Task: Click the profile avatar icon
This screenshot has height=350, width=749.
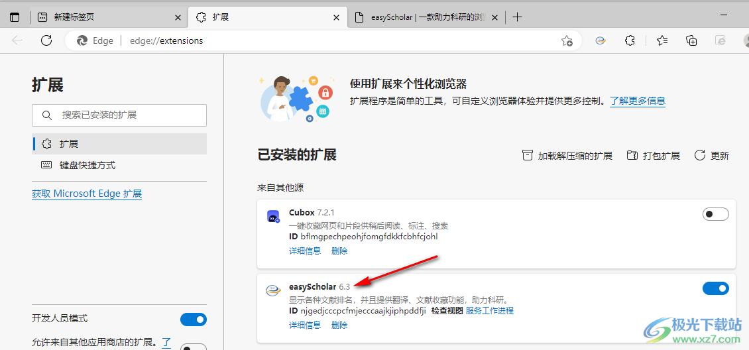Action: [x=746, y=41]
